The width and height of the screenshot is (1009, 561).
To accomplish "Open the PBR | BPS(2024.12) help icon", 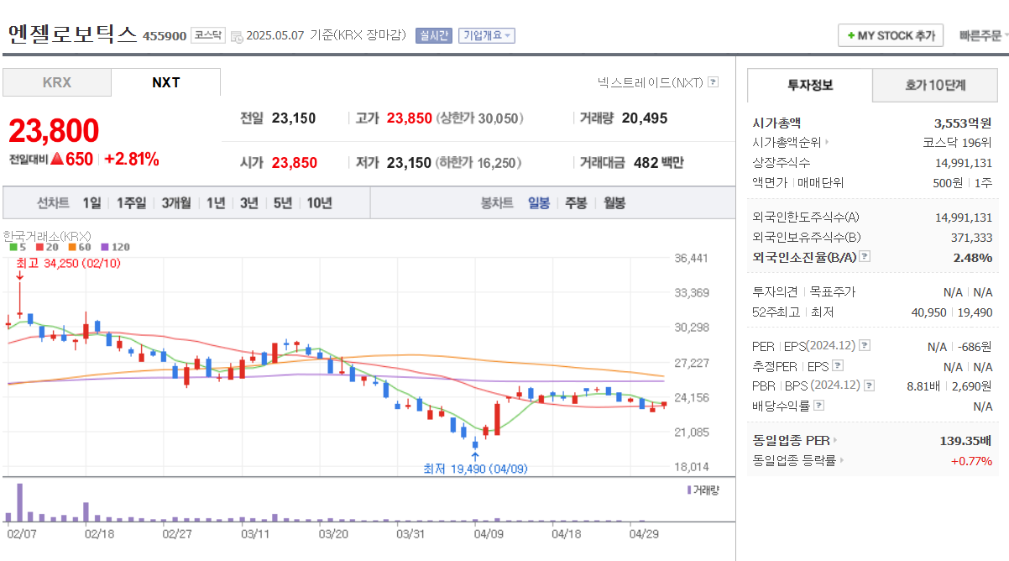I will (869, 384).
